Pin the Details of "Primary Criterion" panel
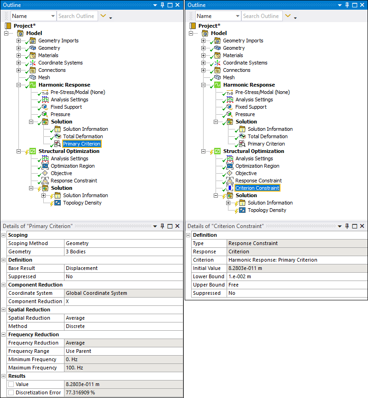Image resolution: width=368 pixels, height=398 pixels. pos(162,226)
